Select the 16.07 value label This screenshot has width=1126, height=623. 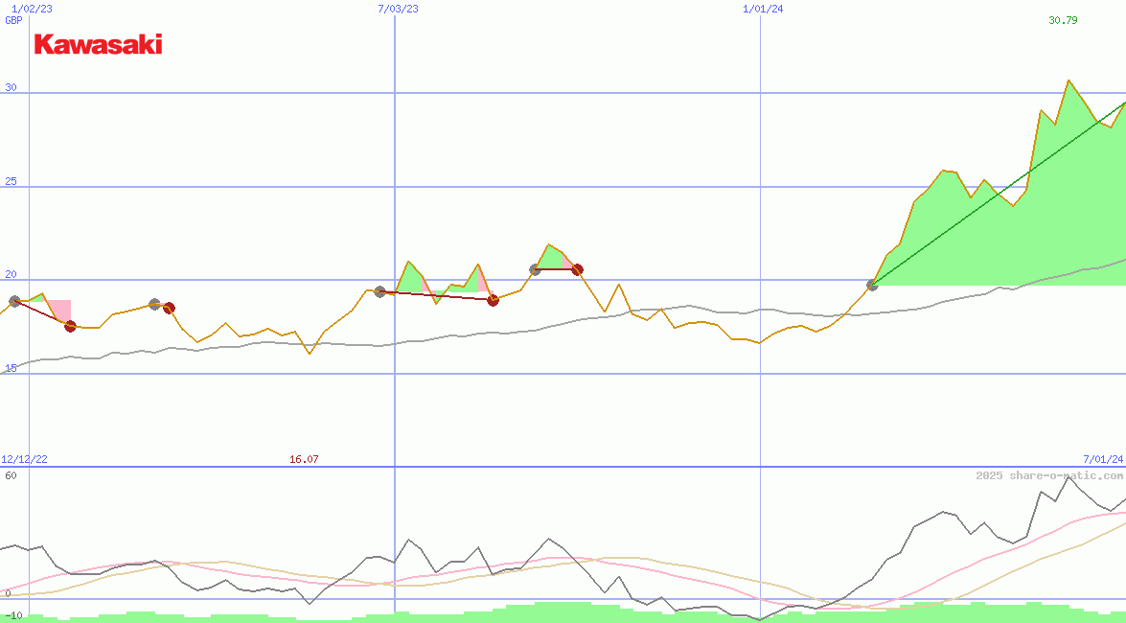(304, 457)
